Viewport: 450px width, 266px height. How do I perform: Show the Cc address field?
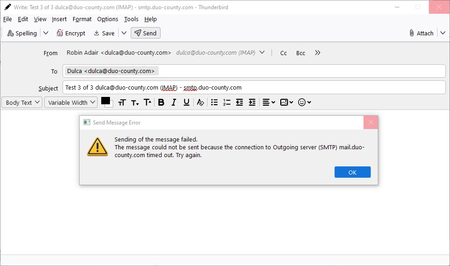[283, 53]
